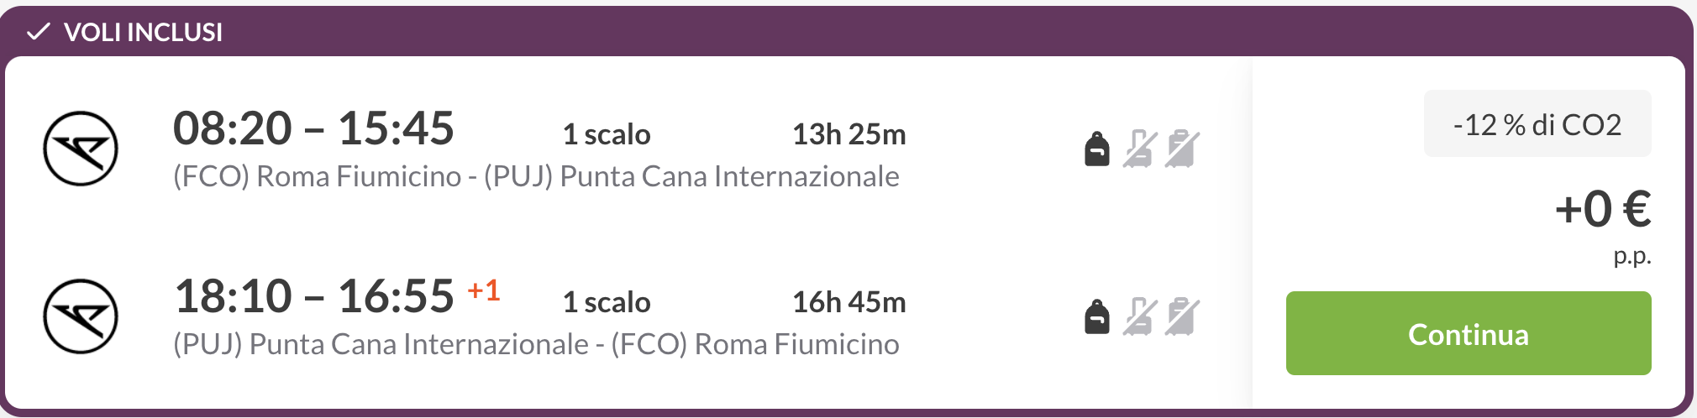Open return flight 1 scalo details
This screenshot has width=1697, height=418.
[x=607, y=302]
